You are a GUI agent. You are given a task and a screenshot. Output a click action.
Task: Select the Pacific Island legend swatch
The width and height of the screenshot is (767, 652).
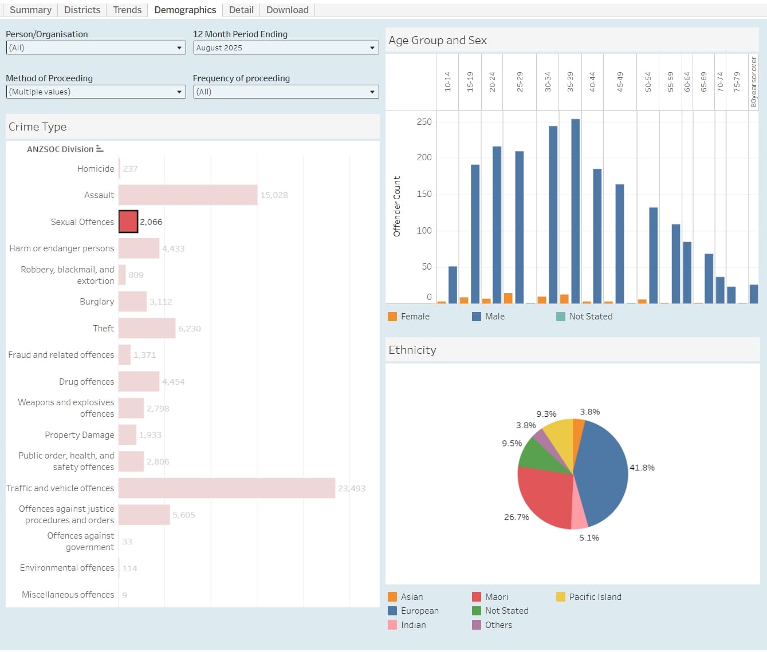tap(561, 597)
